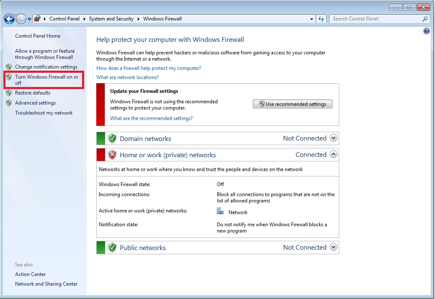Click the refresh icon beside address bar

322,19
